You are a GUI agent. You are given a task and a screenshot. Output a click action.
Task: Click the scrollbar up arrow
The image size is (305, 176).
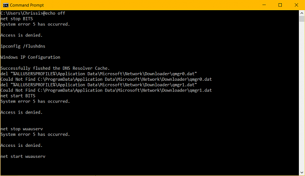coord(302,13)
